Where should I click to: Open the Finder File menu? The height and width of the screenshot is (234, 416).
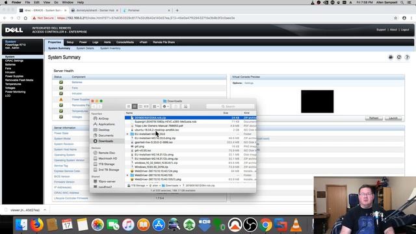coord(27,3)
